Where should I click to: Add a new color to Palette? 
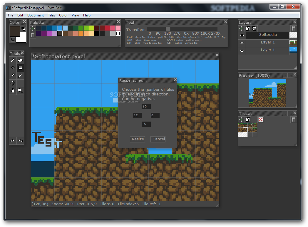click(x=33, y=28)
